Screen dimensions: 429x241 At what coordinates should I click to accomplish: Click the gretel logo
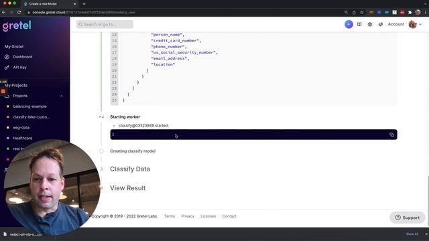tap(17, 26)
